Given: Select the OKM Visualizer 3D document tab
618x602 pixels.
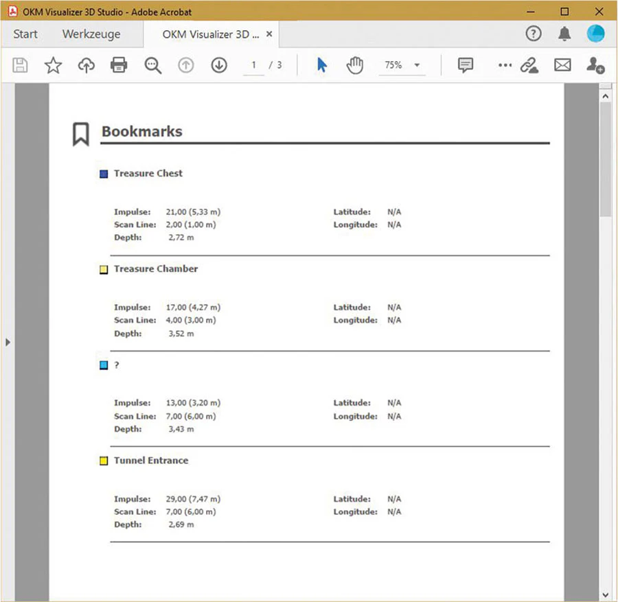Looking at the screenshot, I should 211,34.
